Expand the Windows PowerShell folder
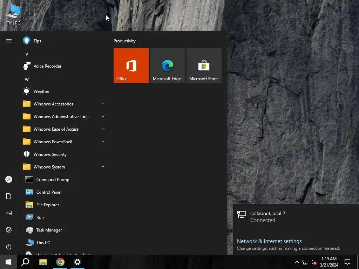This screenshot has width=359, height=269. (64, 142)
